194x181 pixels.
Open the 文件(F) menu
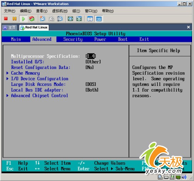(10, 11)
